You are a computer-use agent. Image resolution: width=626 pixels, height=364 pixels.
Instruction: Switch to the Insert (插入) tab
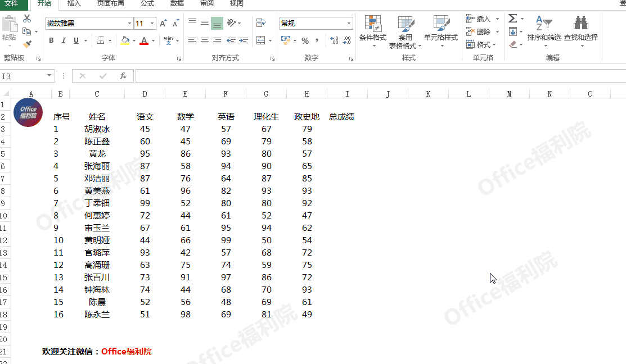click(74, 3)
